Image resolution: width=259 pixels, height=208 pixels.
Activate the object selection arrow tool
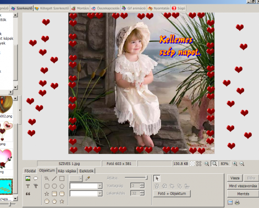pyautogui.click(x=157, y=178)
